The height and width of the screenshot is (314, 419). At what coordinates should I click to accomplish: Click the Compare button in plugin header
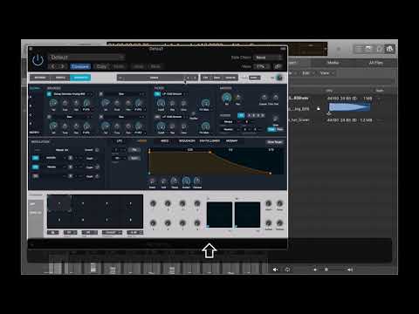tap(80, 66)
